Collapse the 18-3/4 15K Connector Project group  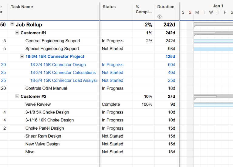pos(22,56)
